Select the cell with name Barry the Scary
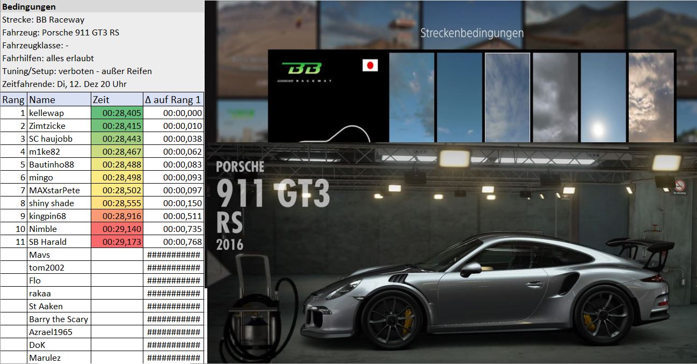Screen dimensions: 697x364 [x=59, y=319]
